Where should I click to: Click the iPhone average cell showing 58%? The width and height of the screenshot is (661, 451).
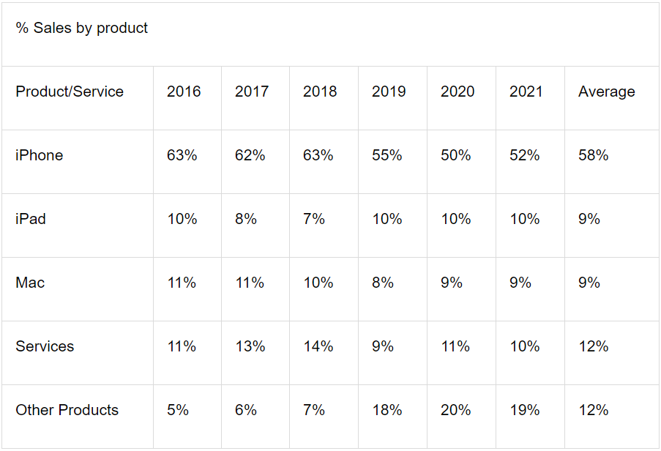(594, 155)
